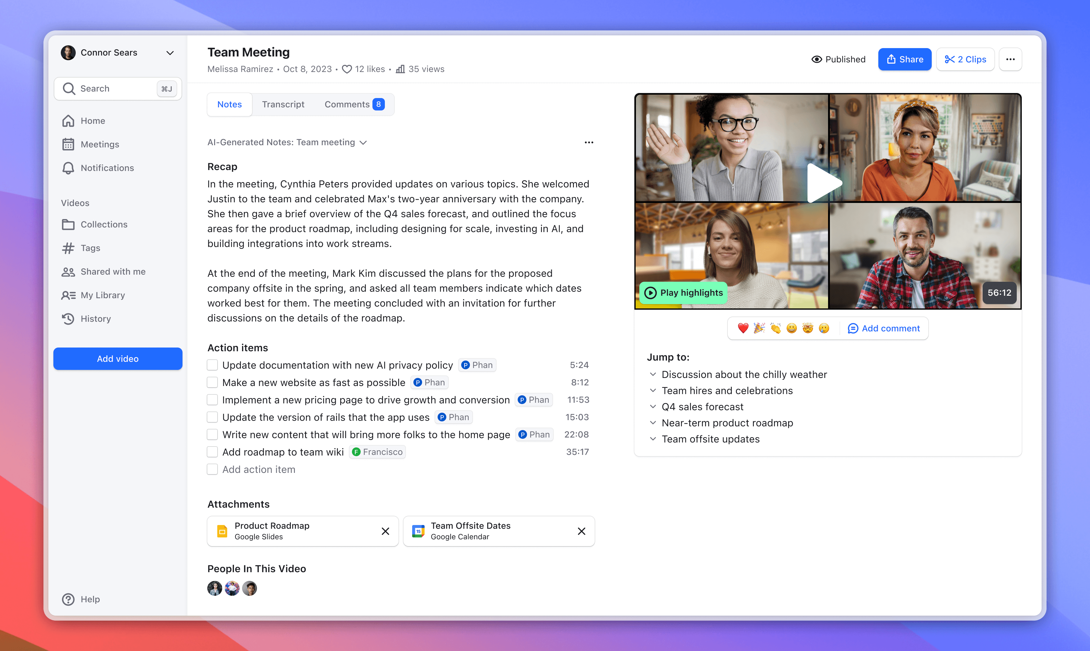Image resolution: width=1090 pixels, height=651 pixels.
Task: Browse videos Shared with me
Action: tap(113, 271)
